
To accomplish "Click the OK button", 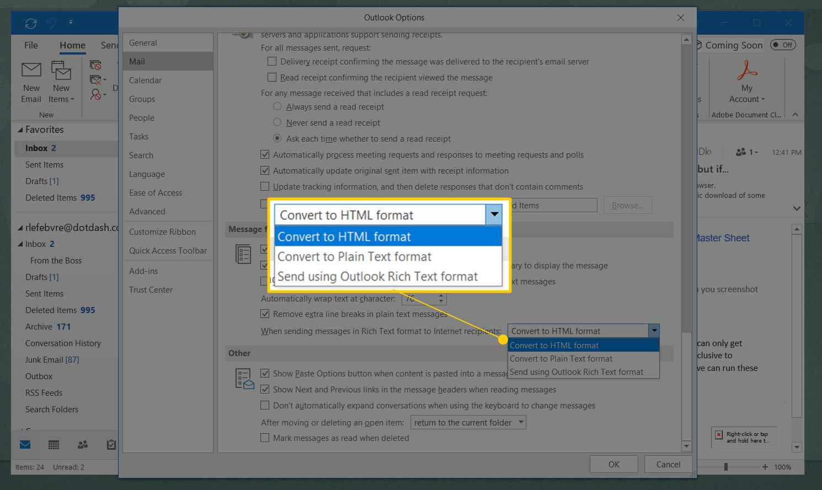I will point(613,464).
